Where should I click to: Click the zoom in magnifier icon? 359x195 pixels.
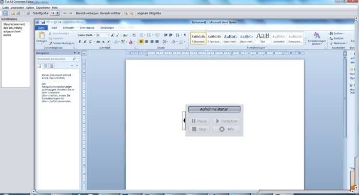[126, 13]
